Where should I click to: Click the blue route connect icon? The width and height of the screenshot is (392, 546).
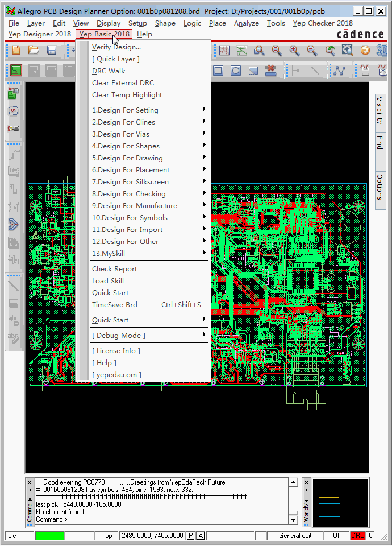[x=340, y=71]
